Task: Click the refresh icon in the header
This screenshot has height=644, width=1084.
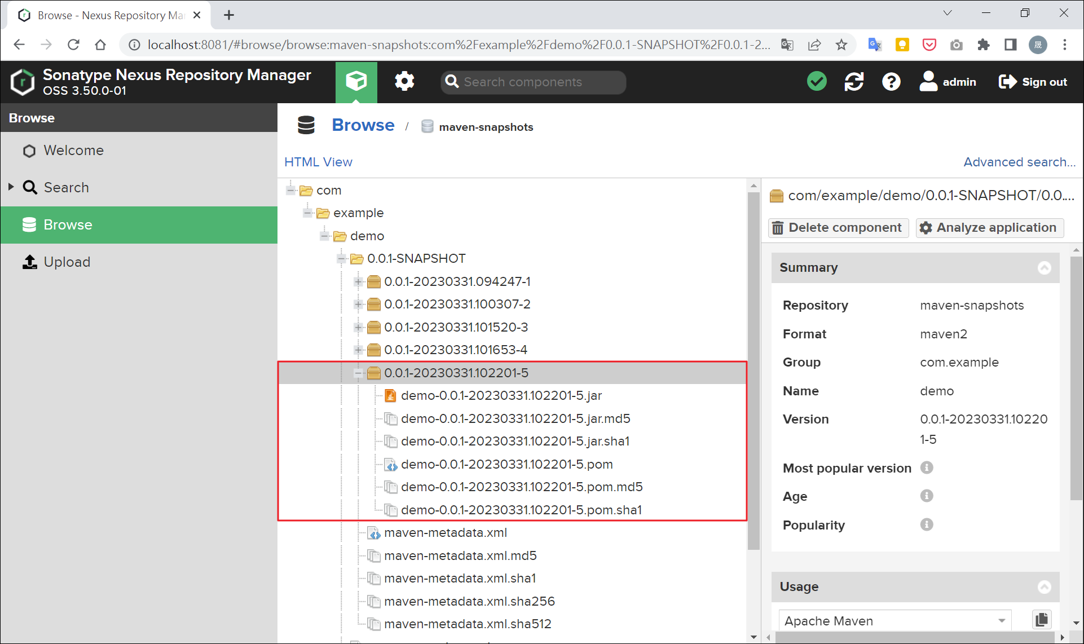Action: (x=854, y=81)
